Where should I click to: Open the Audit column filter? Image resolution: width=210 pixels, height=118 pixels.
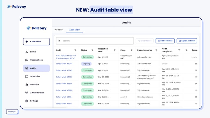(75, 50)
